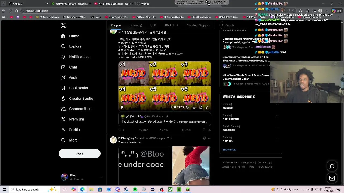The height and width of the screenshot is (193, 344).
Task: Open the Carmelo Hayes news story
Action: click(x=246, y=43)
